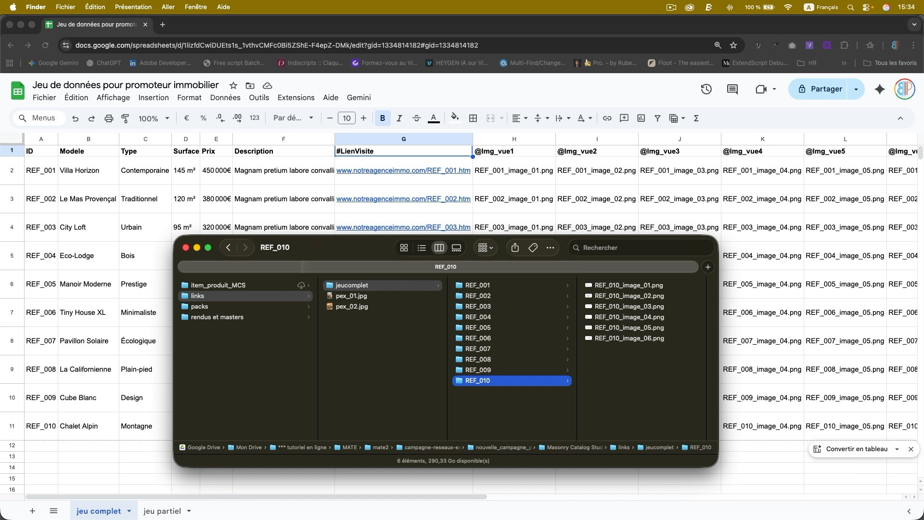
Task: Click the Undo arrow in Sheets toolbar
Action: [x=75, y=118]
